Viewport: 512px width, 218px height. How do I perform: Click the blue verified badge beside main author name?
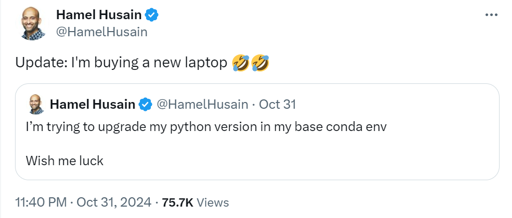[151, 16]
